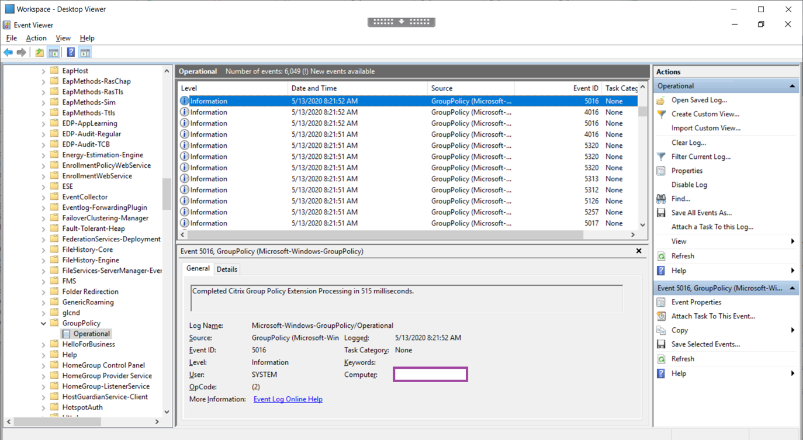Switch to the Details tab
This screenshot has width=803, height=440.
point(227,269)
